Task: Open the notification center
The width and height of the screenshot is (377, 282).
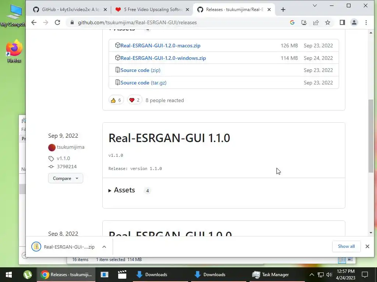Action: tap(365, 275)
